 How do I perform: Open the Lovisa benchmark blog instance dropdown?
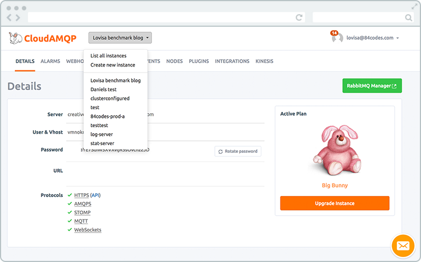(120, 38)
